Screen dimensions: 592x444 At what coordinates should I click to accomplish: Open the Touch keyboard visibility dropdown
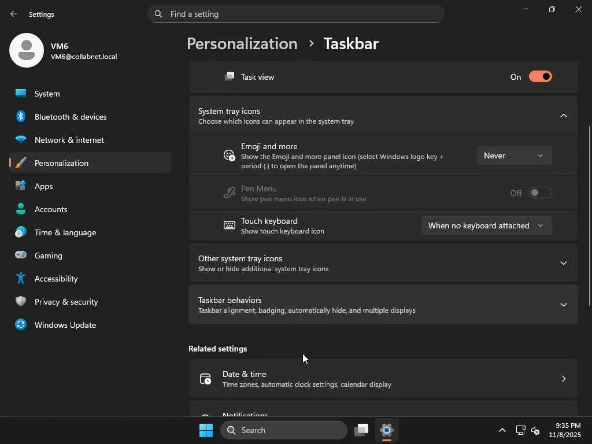click(486, 225)
